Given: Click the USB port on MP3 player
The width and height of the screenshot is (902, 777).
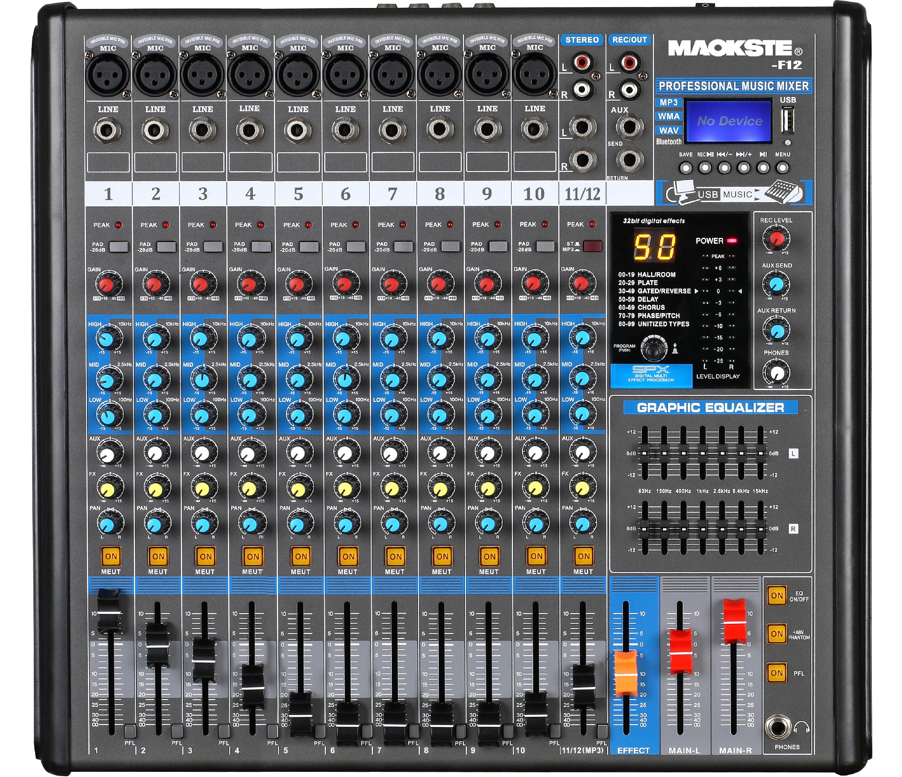Looking at the screenshot, I should point(787,120).
